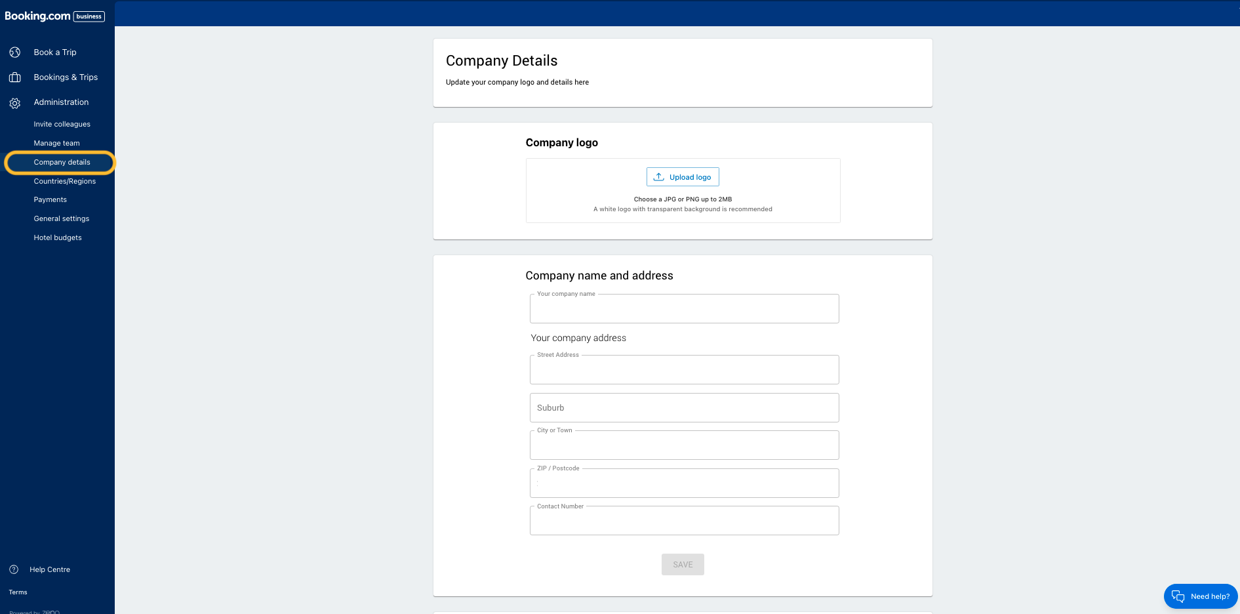Click the Contact Number field
Viewport: 1240px width, 614px height.
(684, 521)
